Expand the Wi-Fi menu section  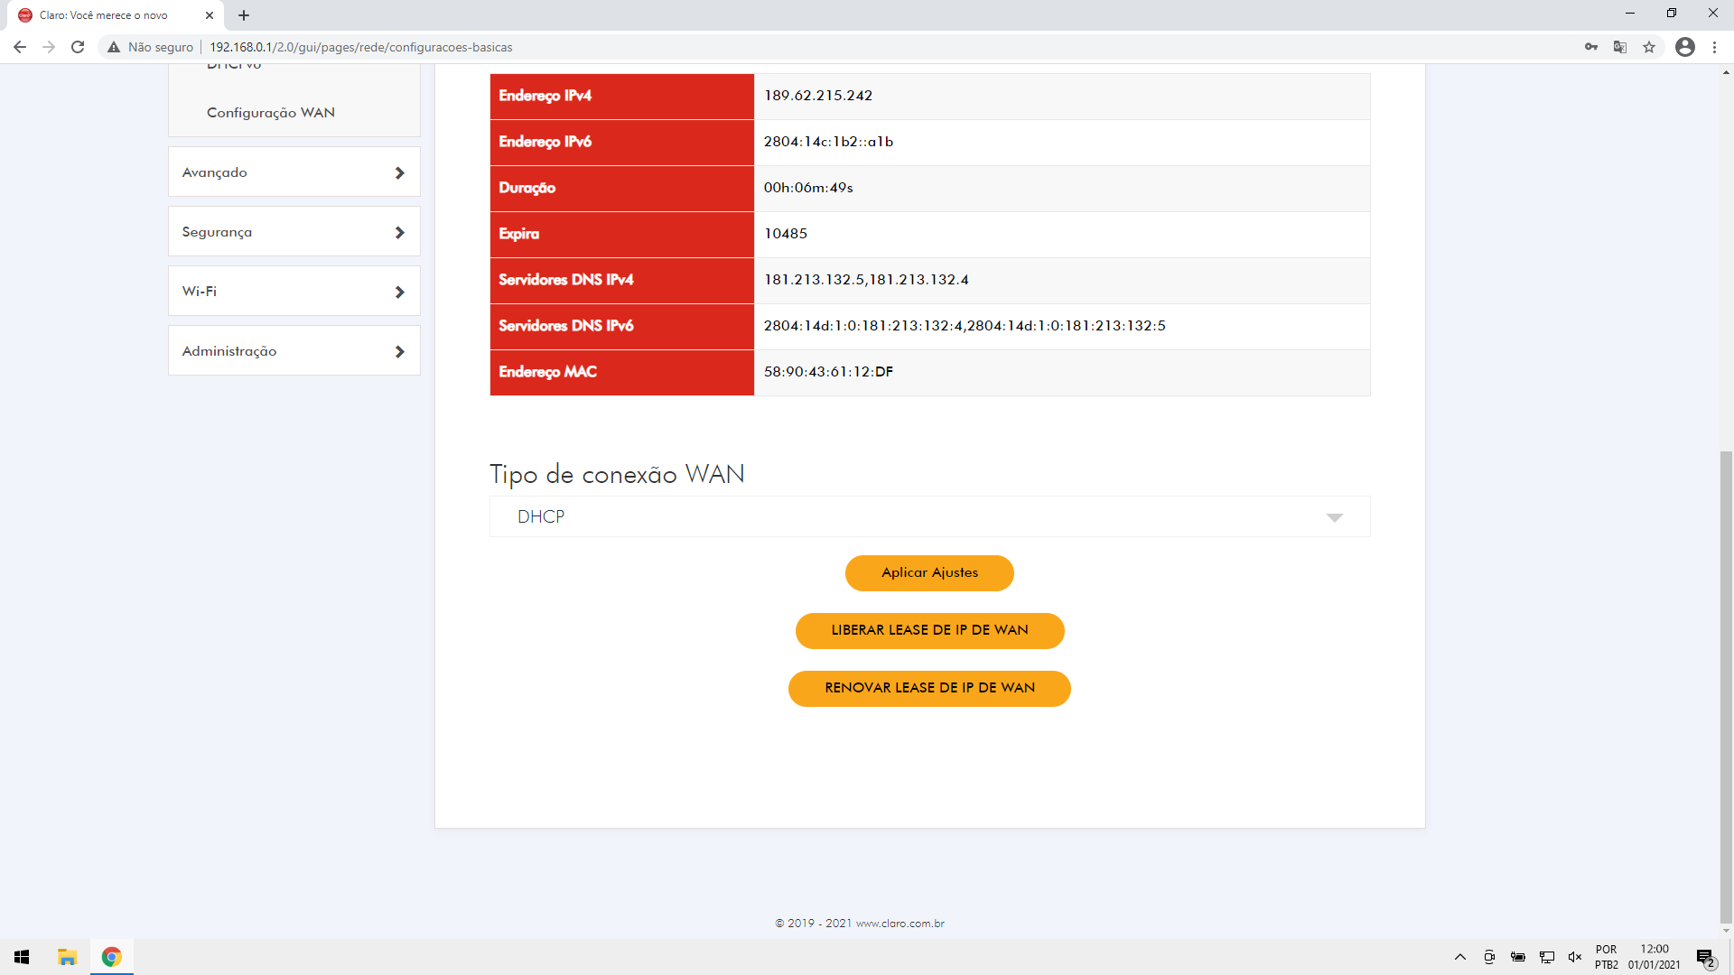pos(294,292)
